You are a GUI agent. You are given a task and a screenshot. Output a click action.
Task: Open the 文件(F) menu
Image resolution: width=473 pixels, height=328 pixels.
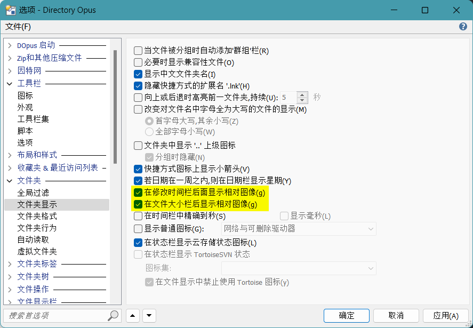coord(18,27)
